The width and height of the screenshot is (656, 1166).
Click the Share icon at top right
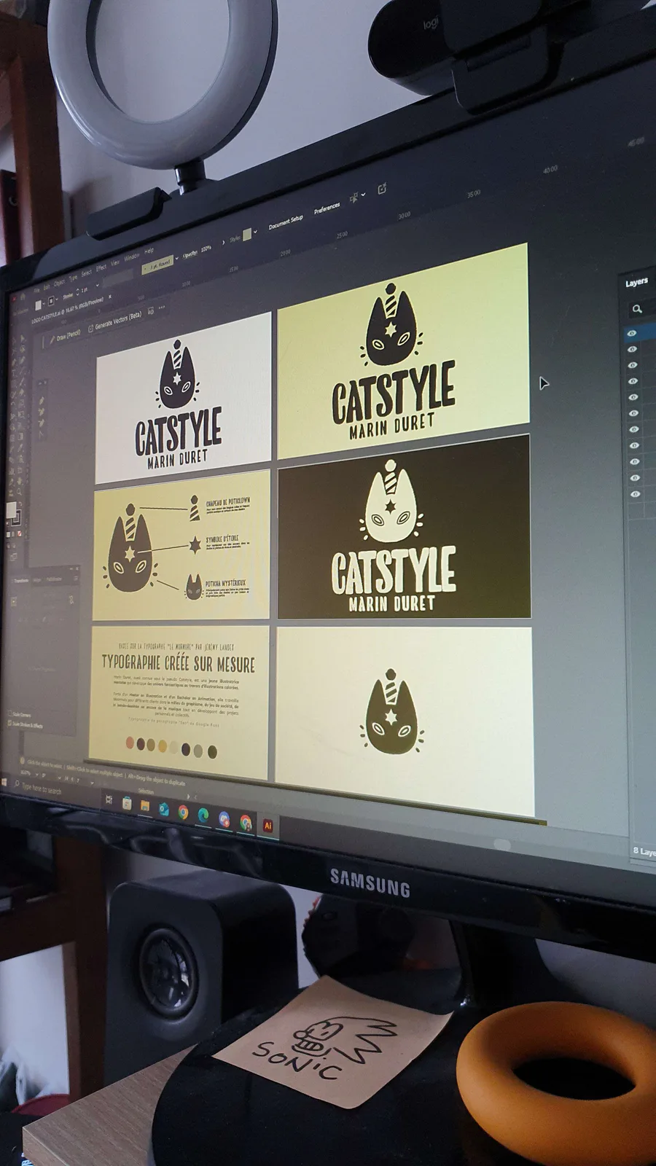coord(382,189)
